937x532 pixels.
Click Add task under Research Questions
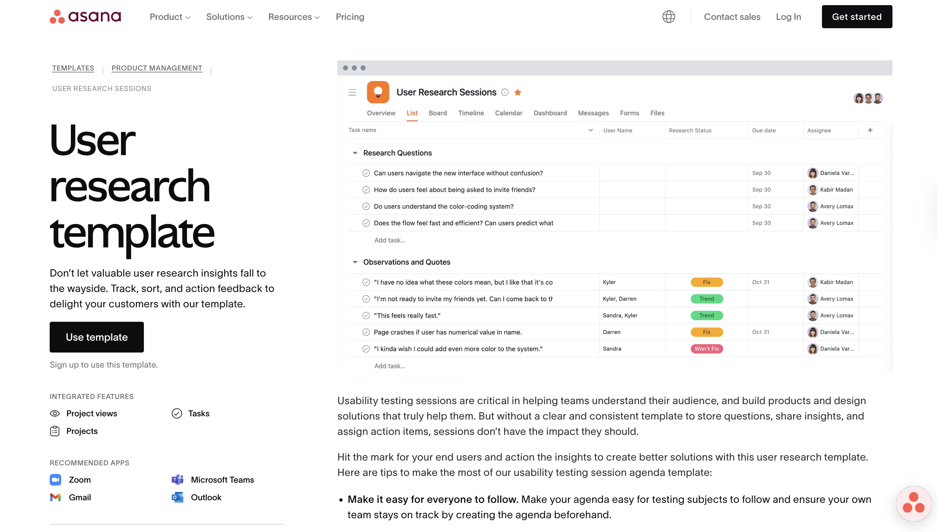point(389,240)
